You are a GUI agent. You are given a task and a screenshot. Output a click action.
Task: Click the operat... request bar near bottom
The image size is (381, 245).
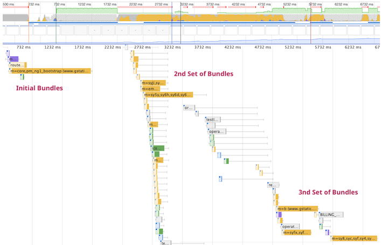point(290,227)
